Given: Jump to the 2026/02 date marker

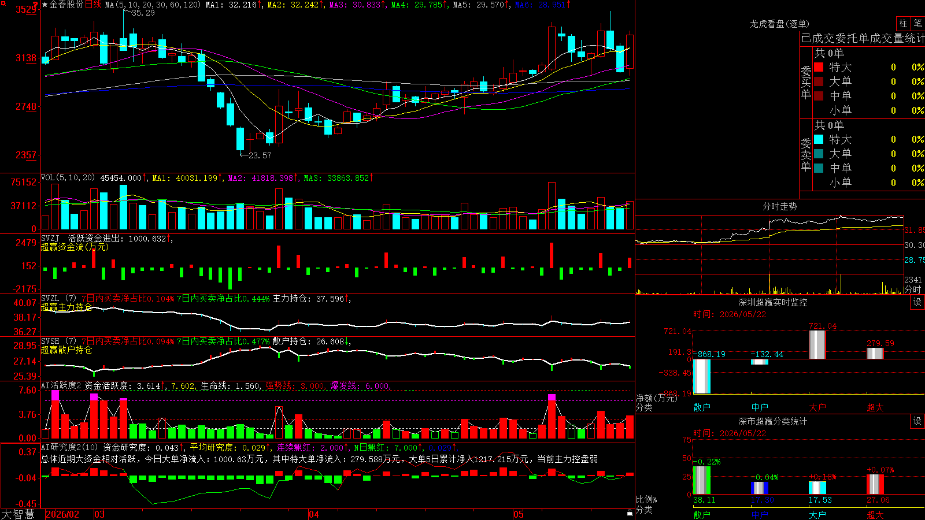Looking at the screenshot, I should pos(62,514).
